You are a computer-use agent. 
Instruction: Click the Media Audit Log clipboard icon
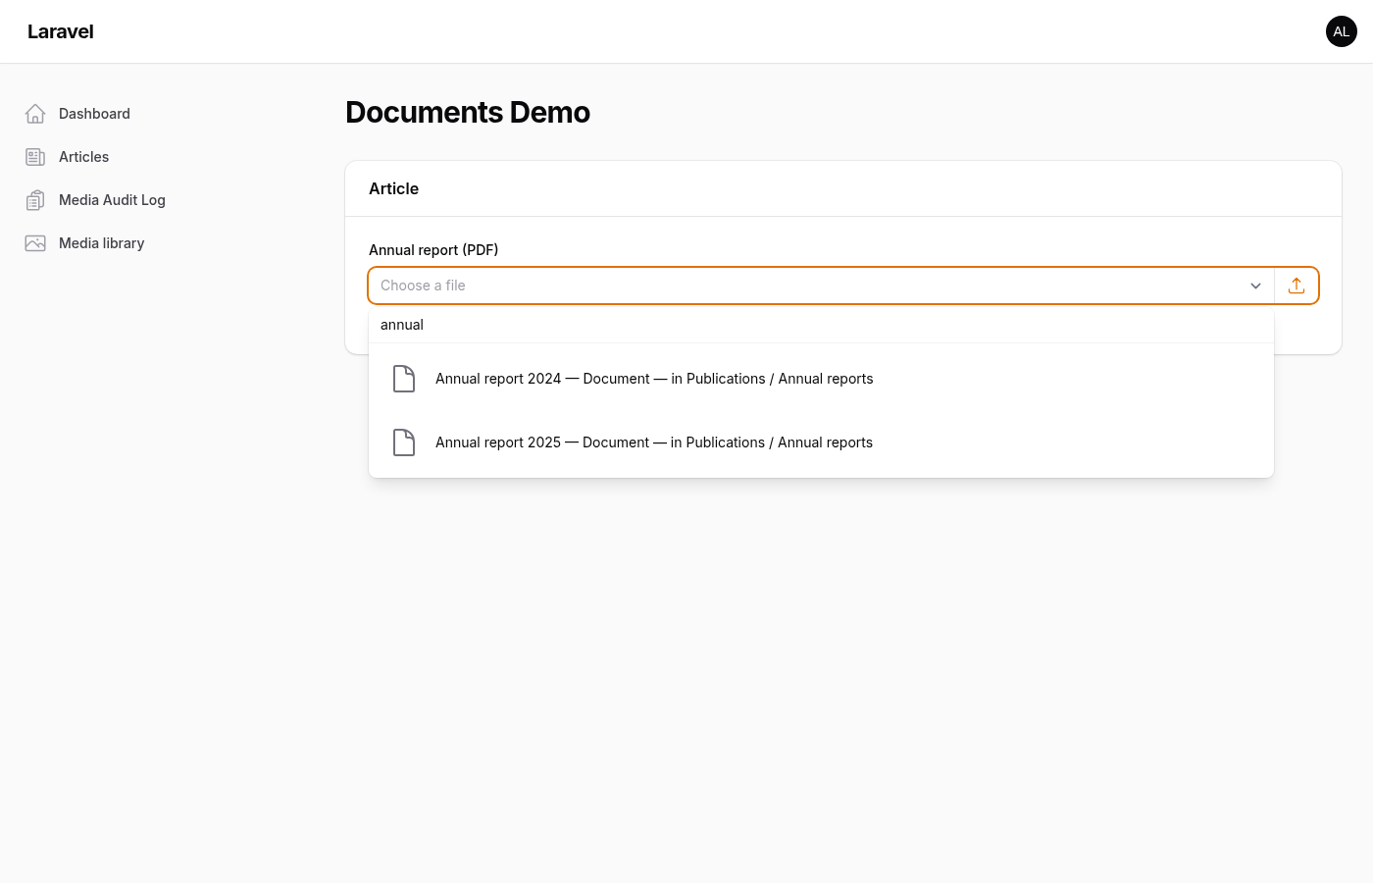[x=35, y=200]
